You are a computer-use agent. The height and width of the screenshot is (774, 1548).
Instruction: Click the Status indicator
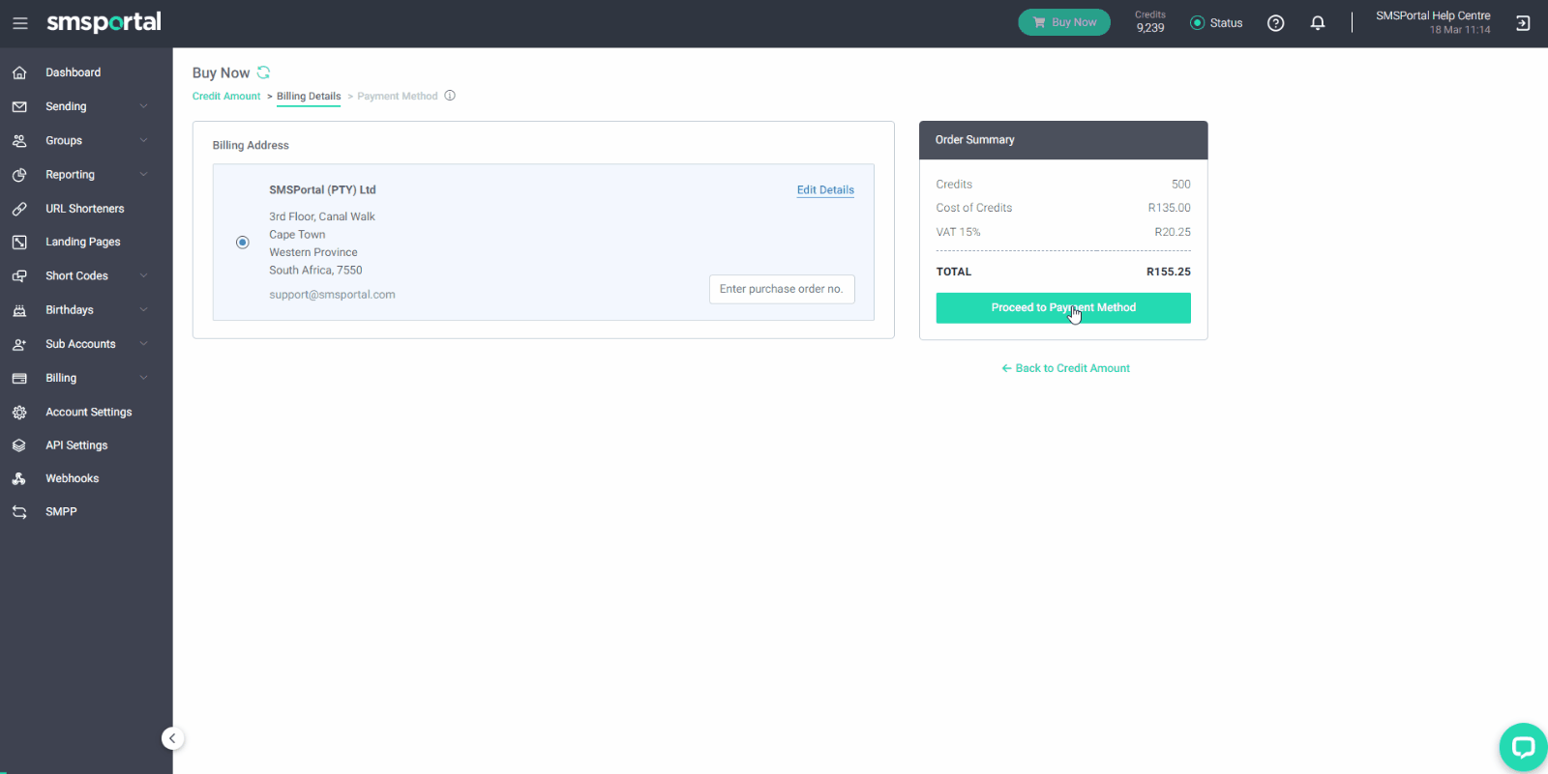click(x=1216, y=23)
